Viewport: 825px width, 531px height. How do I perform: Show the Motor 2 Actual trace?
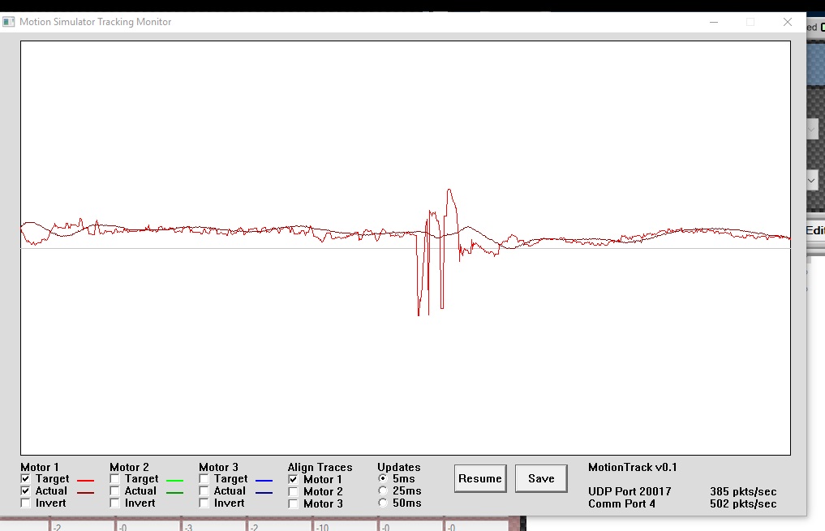pos(115,491)
